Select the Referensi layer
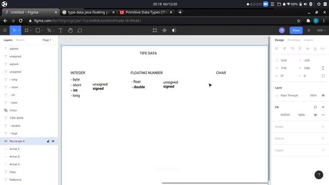This screenshot has height=185, width=329. tap(29, 180)
